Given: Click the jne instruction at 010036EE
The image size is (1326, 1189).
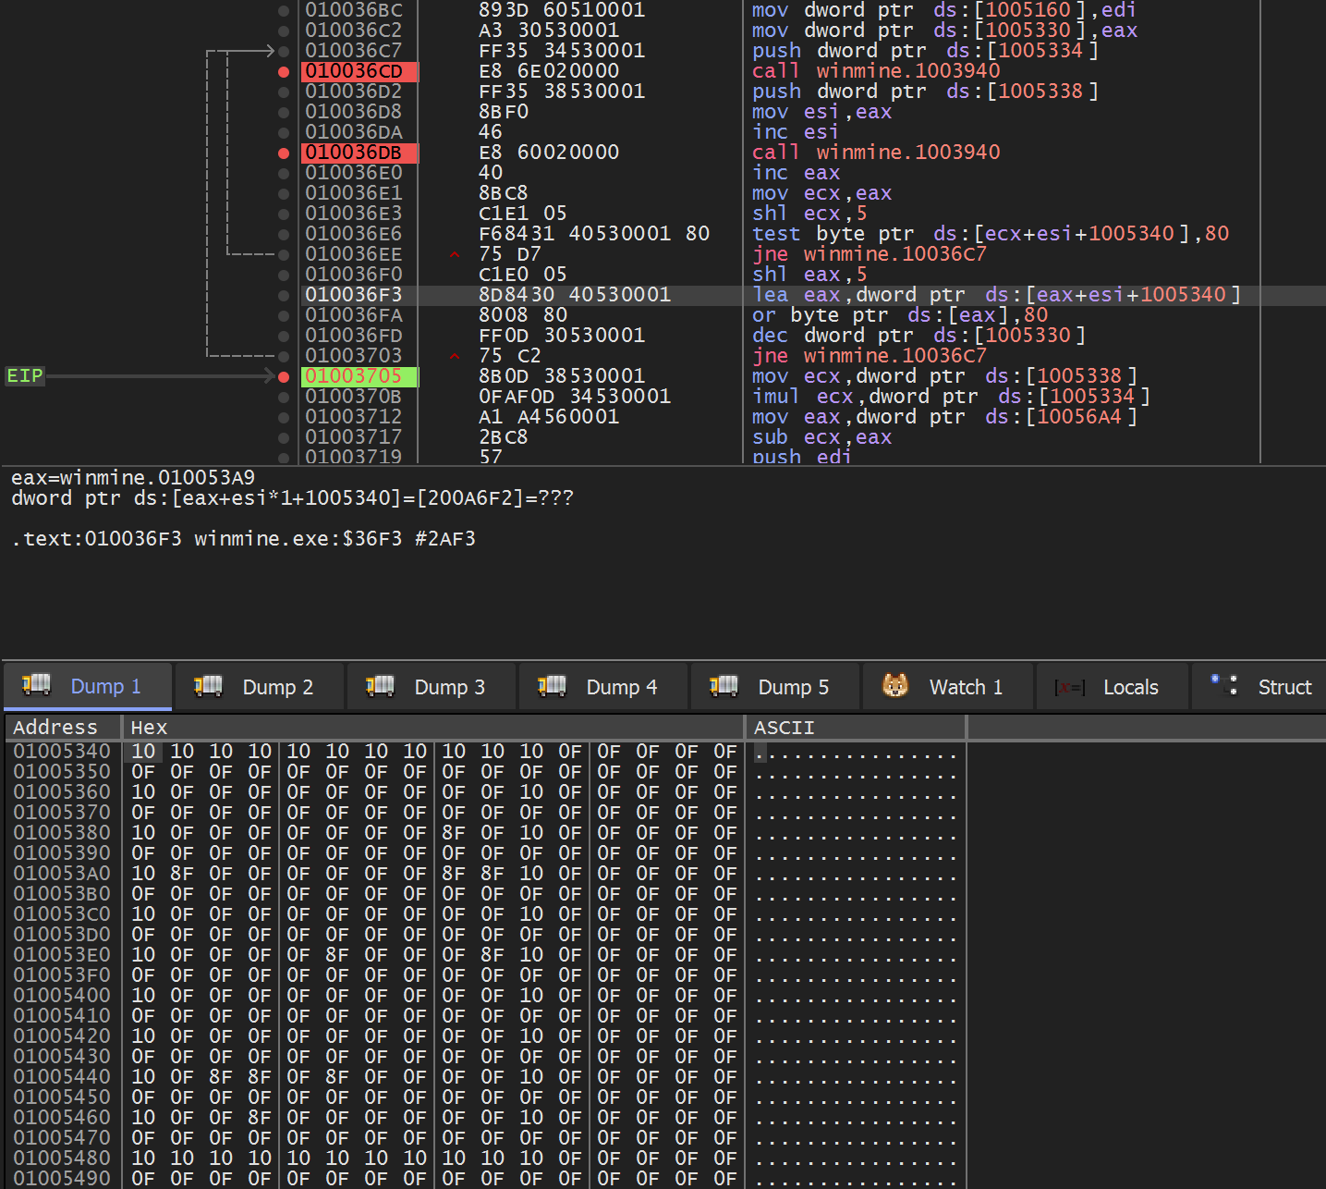Looking at the screenshot, I should [x=870, y=254].
